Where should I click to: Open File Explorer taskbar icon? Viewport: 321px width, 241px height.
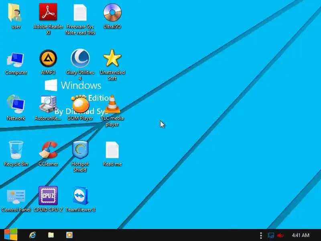[x=51, y=235]
